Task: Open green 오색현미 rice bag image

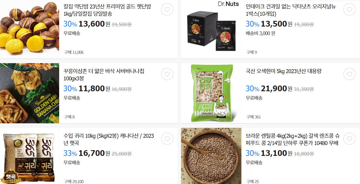Action: [x=211, y=93]
